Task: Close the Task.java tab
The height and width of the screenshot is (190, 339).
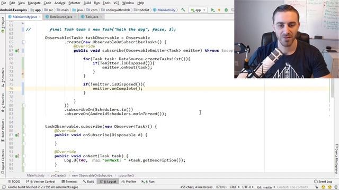Action: pyautogui.click(x=101, y=17)
